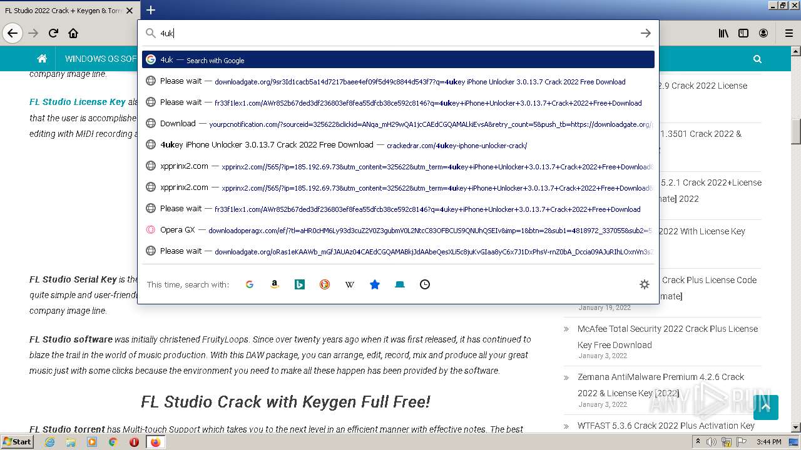Show the sidebars toggle icon

pyautogui.click(x=743, y=33)
